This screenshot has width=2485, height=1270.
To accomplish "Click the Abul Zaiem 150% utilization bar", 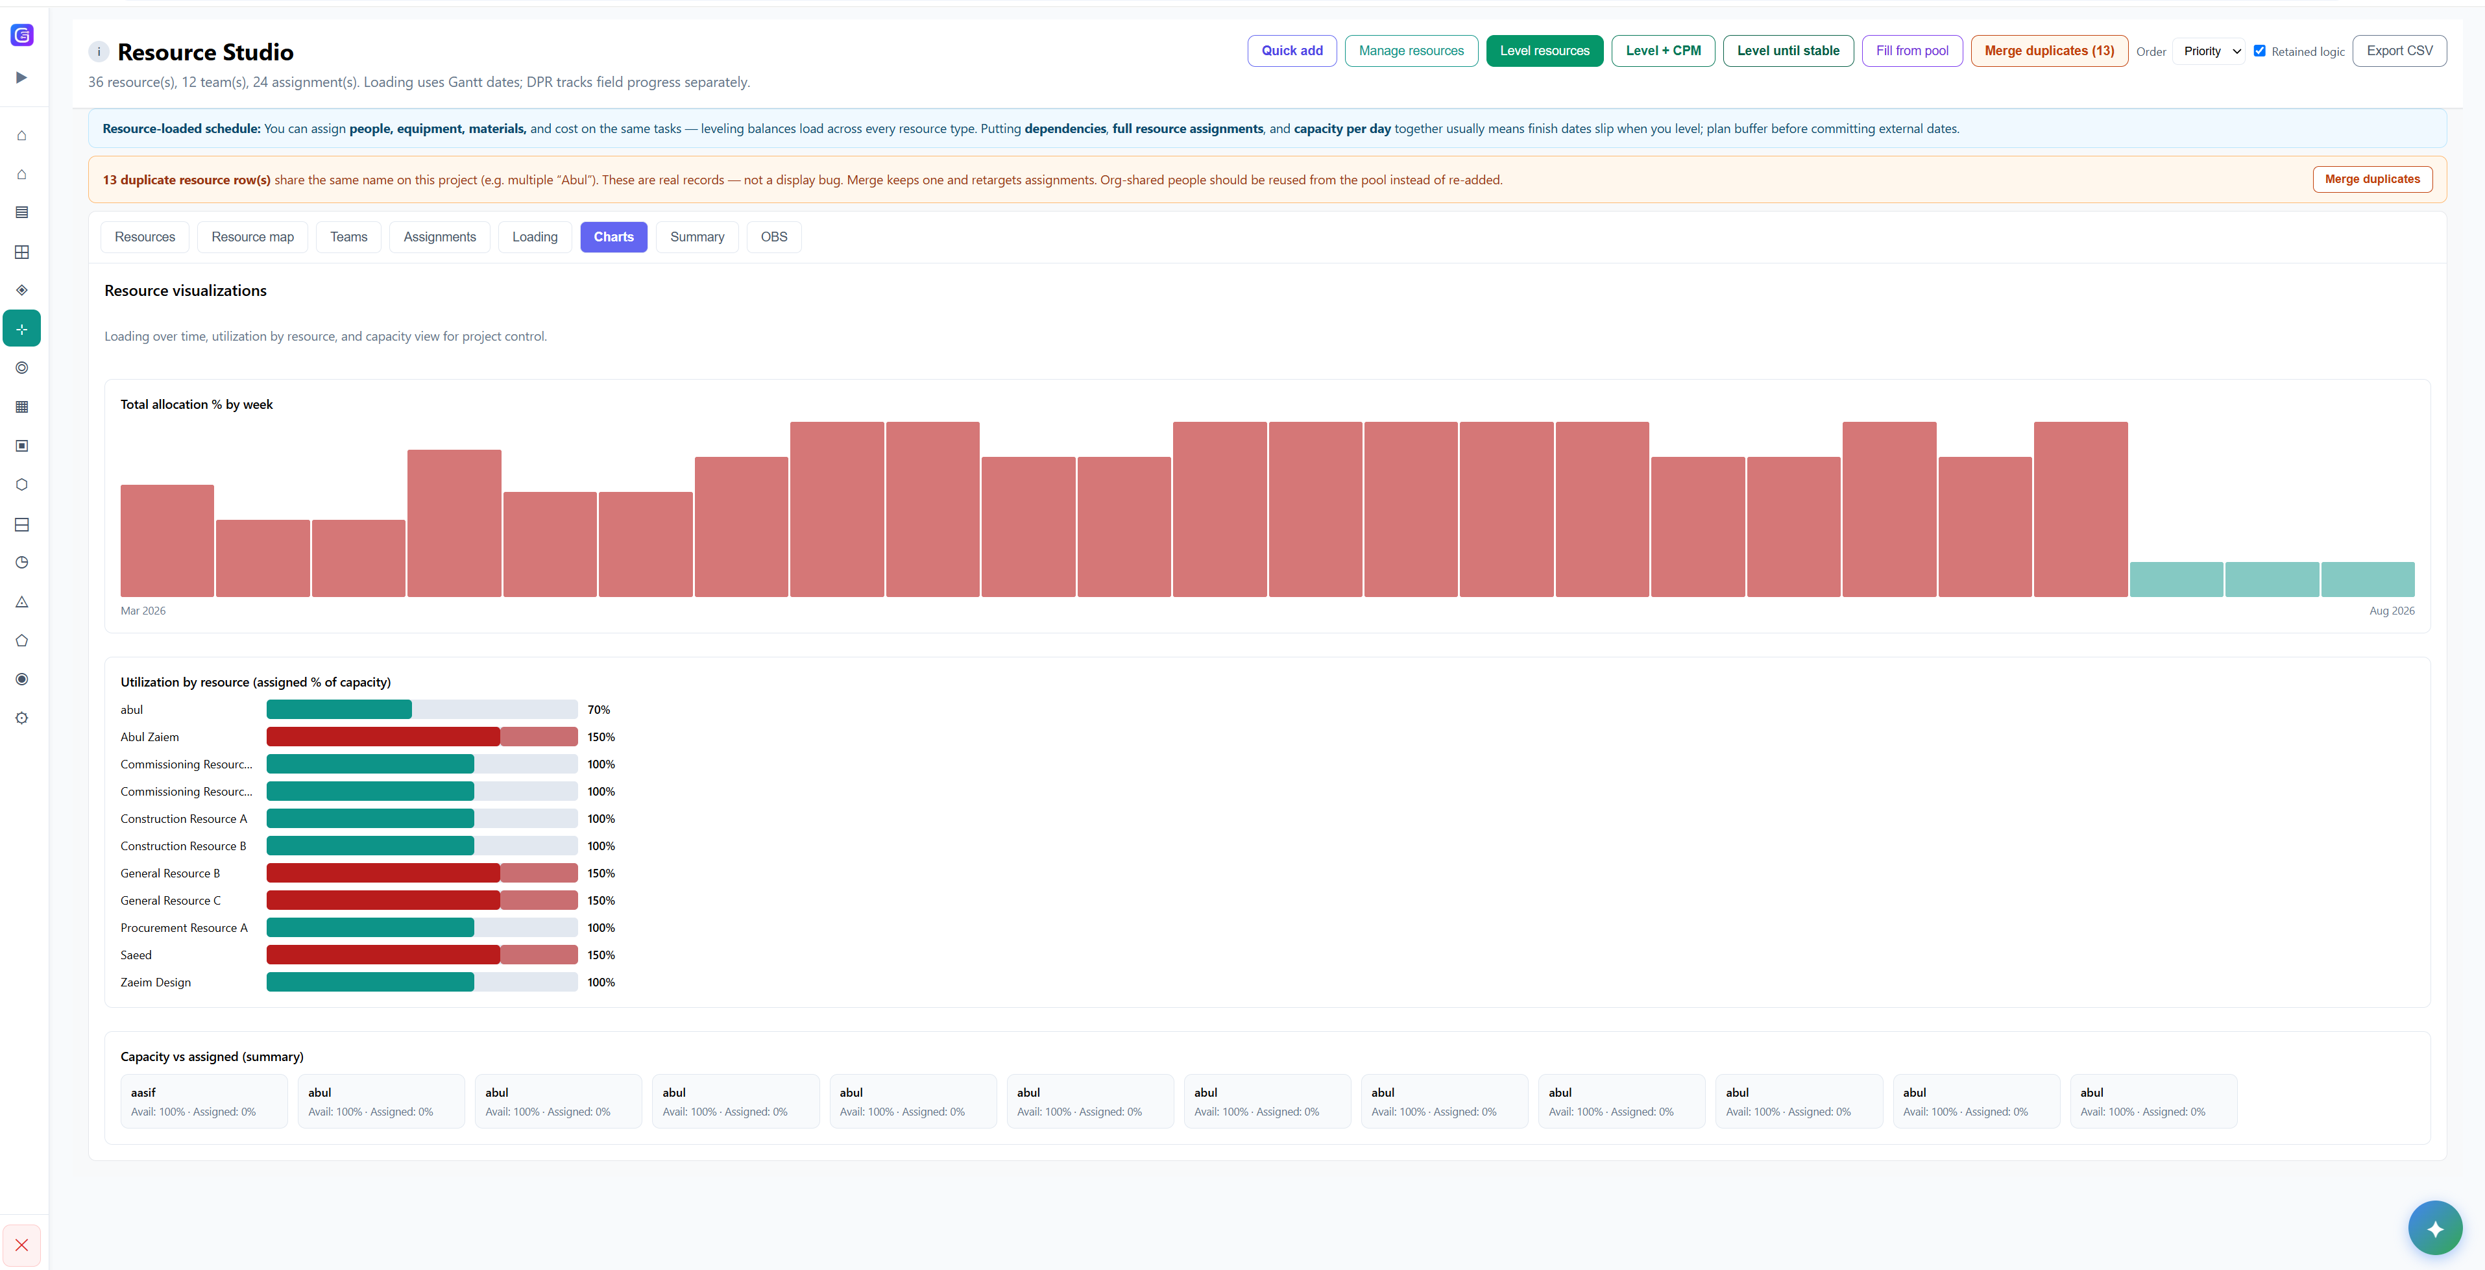I will pyautogui.click(x=422, y=737).
